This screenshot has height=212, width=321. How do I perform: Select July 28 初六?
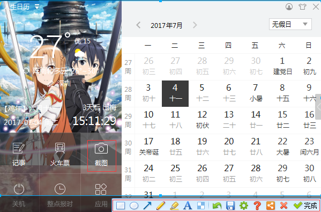pos(256,174)
